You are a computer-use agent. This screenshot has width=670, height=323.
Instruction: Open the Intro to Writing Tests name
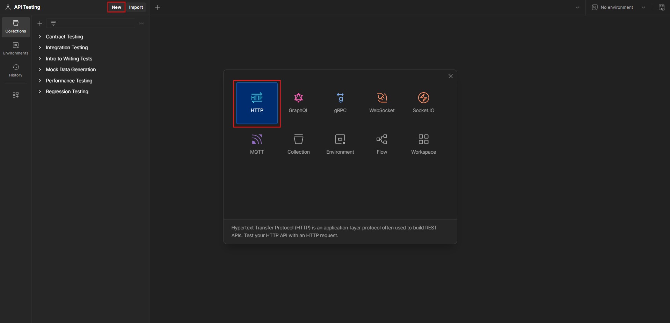[69, 59]
